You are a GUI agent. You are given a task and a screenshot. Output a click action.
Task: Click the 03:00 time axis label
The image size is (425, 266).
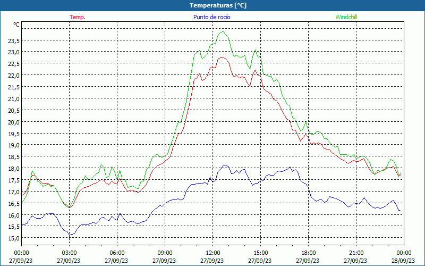pyautogui.click(x=70, y=253)
